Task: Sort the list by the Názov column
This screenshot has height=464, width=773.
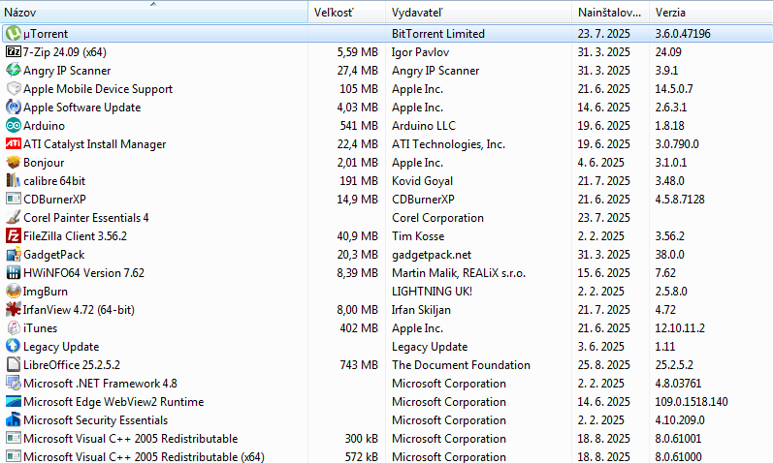Action: 154,13
